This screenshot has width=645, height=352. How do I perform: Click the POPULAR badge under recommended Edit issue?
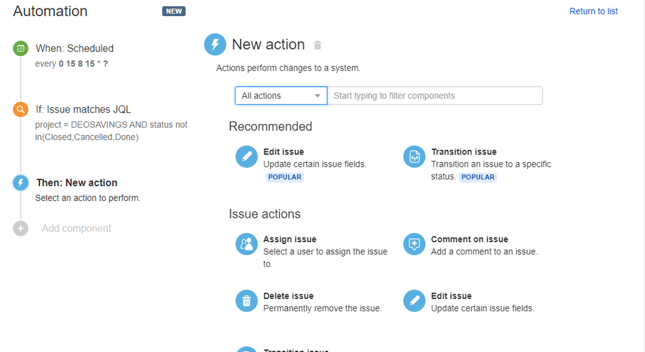click(x=284, y=177)
